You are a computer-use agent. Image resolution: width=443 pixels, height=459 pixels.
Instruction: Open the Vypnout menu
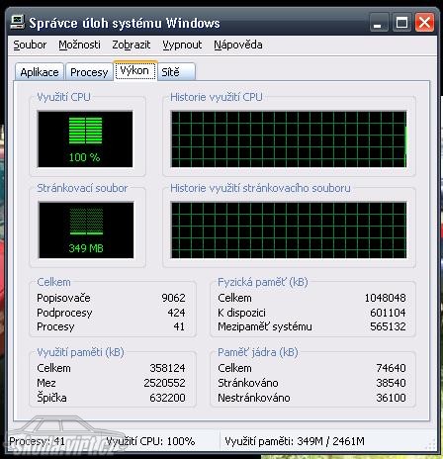(182, 45)
